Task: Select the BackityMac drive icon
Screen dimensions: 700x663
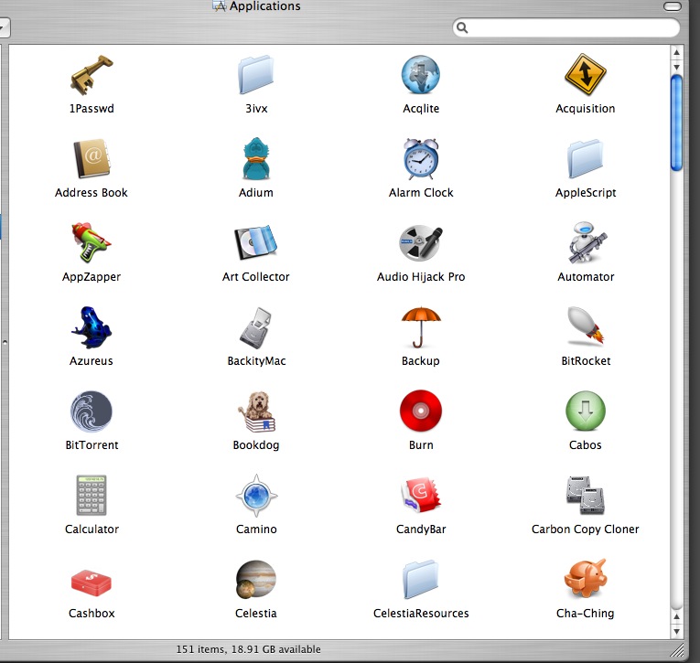Action: coord(256,328)
